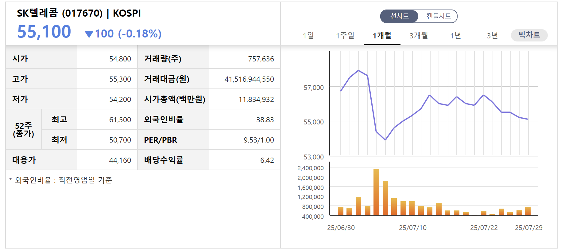Click the 최고 label cell
This screenshot has height=251, width=561.
point(59,119)
